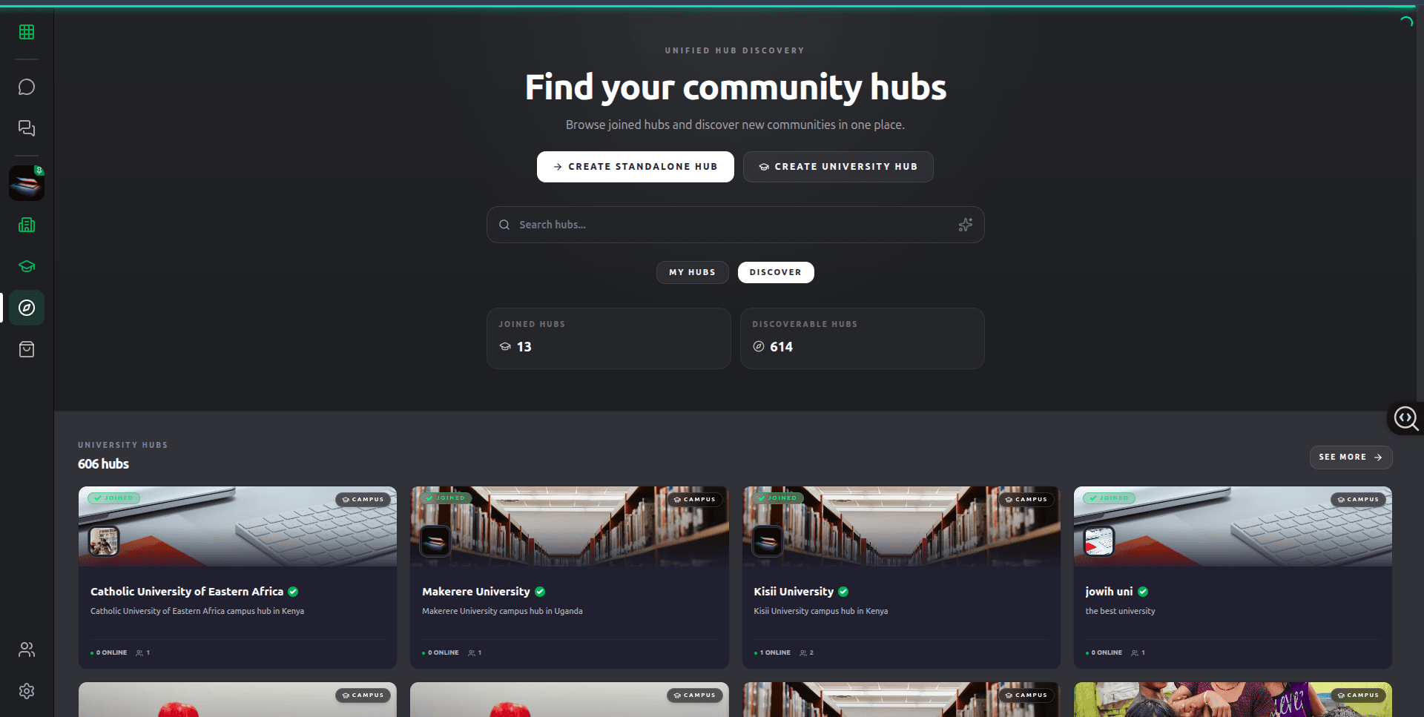
Task: Open the building icon in sidebar
Action: click(27, 225)
